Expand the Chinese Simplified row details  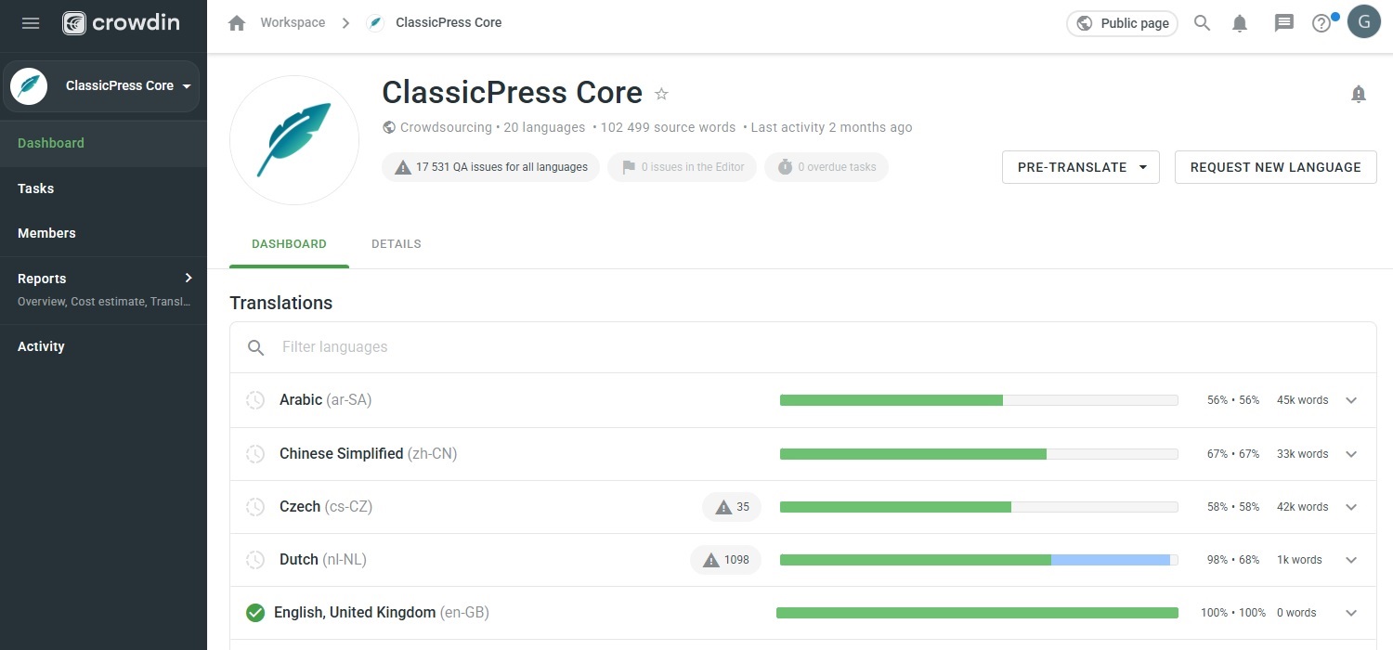coord(1351,454)
